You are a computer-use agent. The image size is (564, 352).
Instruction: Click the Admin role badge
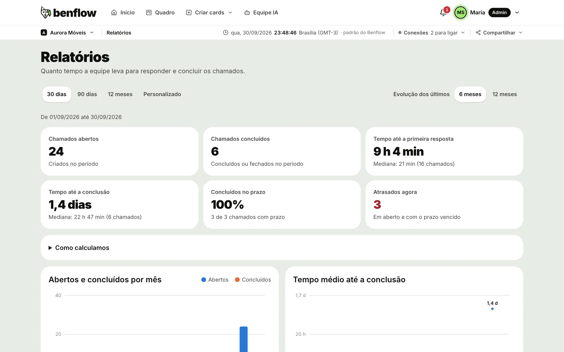click(x=499, y=13)
